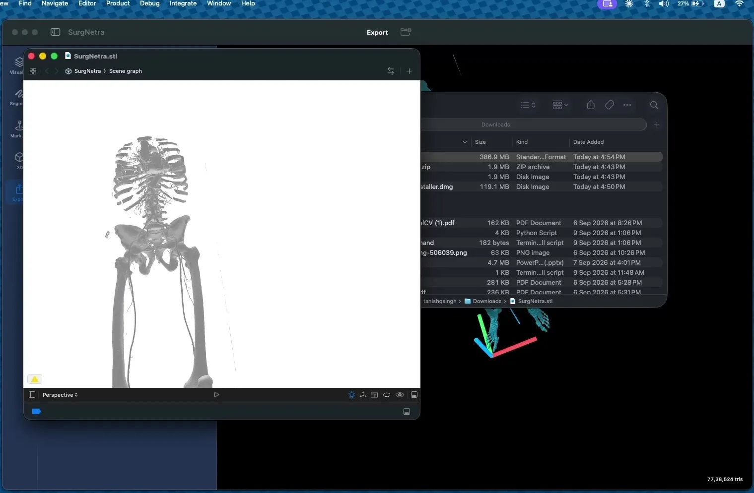The height and width of the screenshot is (493, 754).
Task: Click the Scene graph breadcrumb item
Action: click(126, 71)
